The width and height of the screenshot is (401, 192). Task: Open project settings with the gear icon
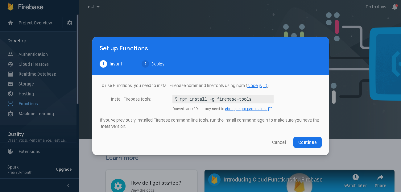[70, 23]
